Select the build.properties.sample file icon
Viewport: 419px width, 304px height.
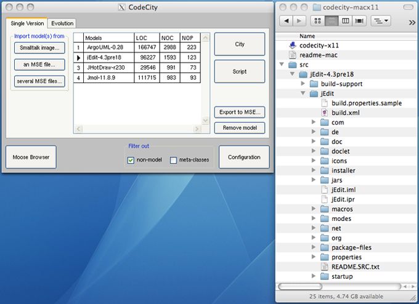click(324, 103)
